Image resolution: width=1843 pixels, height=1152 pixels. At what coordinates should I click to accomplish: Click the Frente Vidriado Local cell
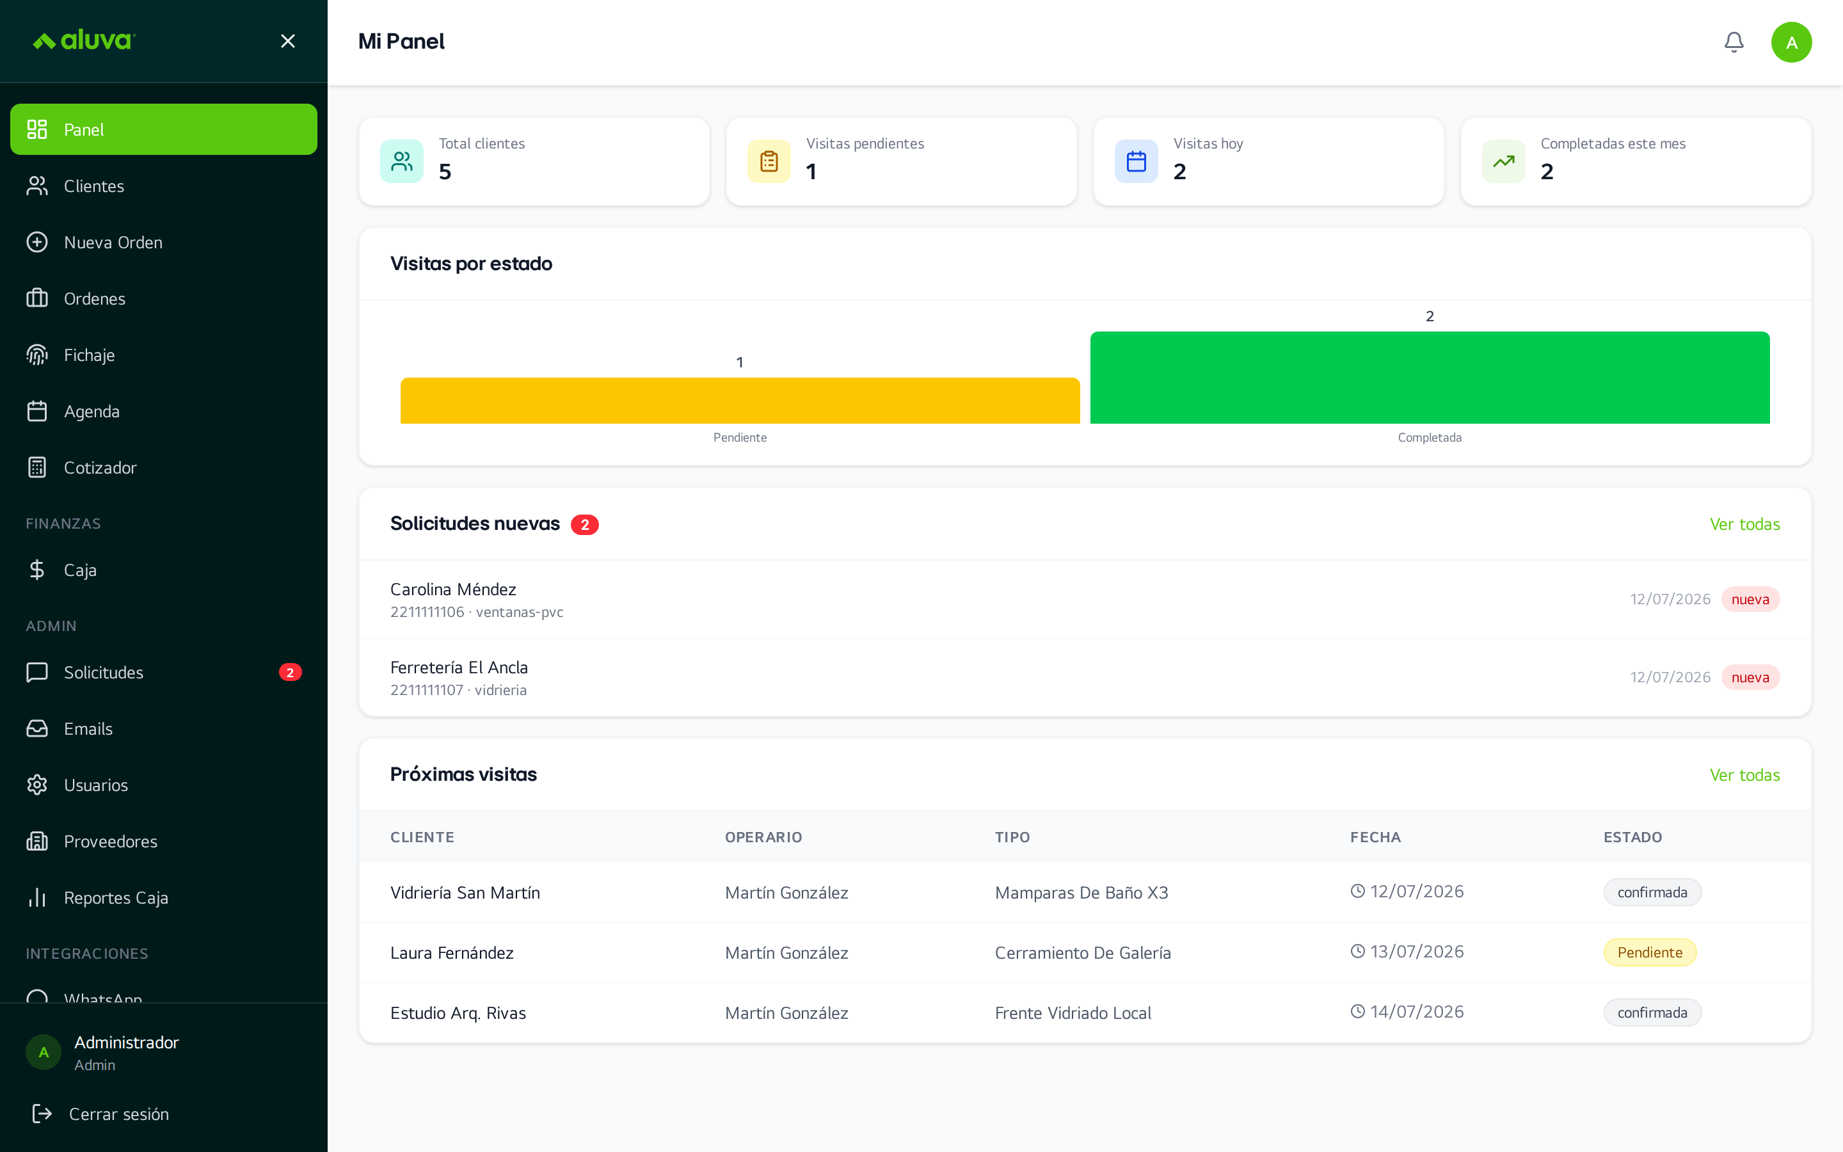[1073, 1013]
